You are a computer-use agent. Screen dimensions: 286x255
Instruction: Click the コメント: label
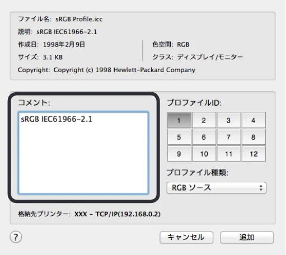pos(34,103)
